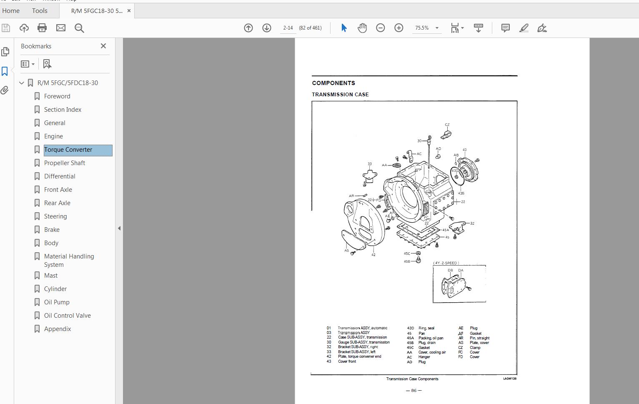Switch to the Home tab

click(x=10, y=10)
